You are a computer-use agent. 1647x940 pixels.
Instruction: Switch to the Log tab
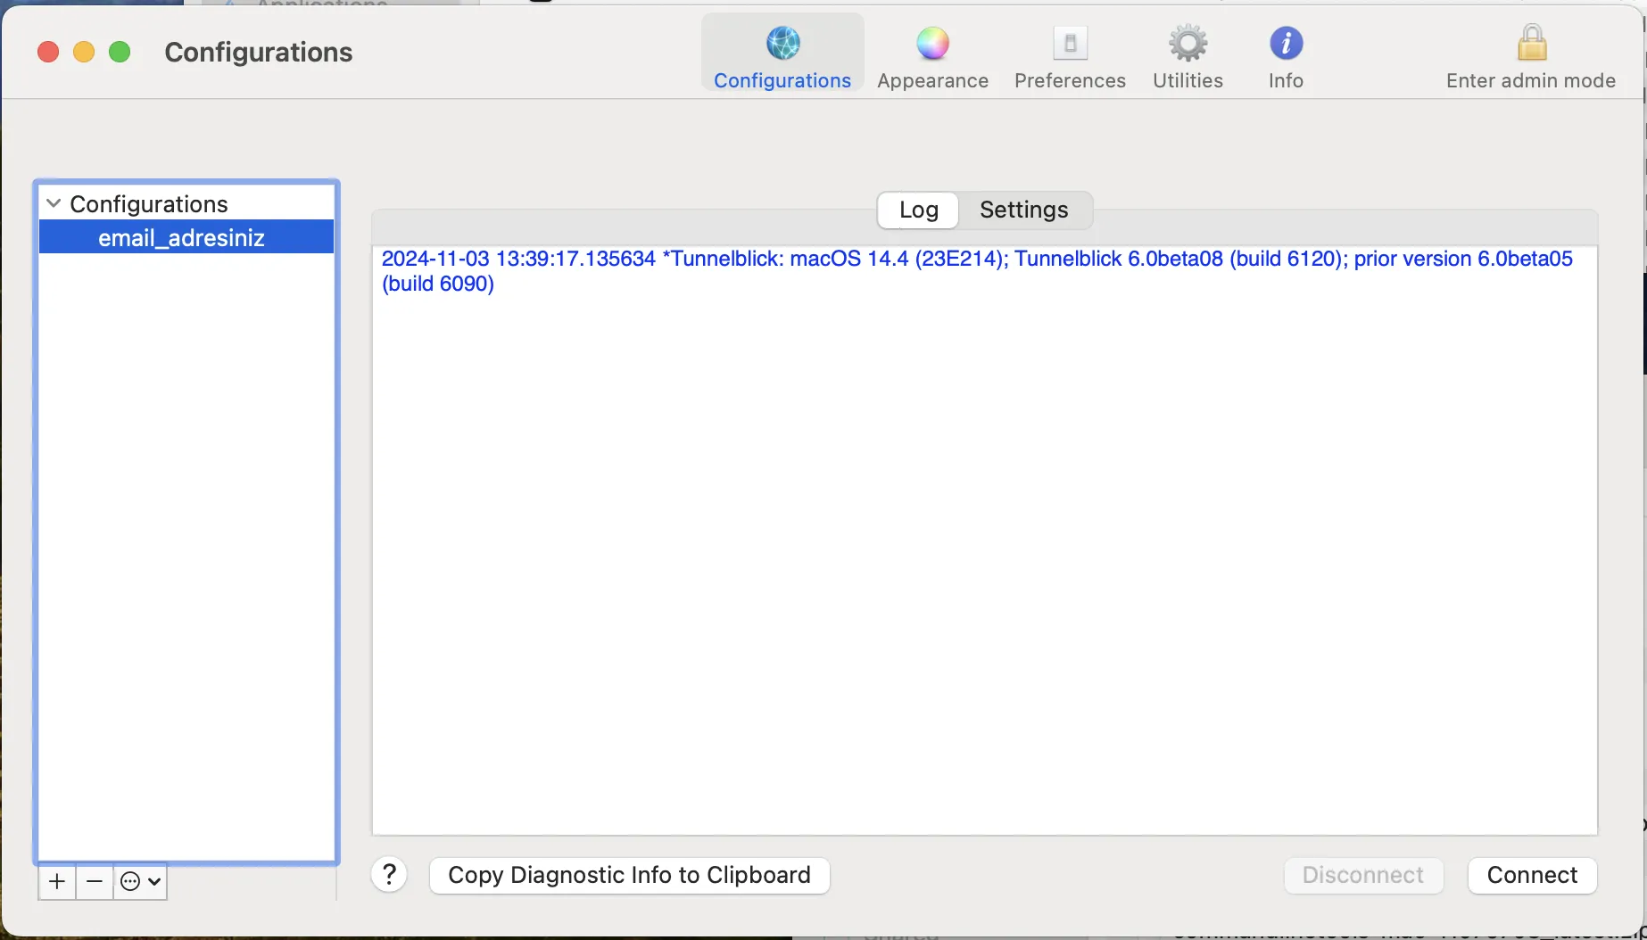[918, 210]
